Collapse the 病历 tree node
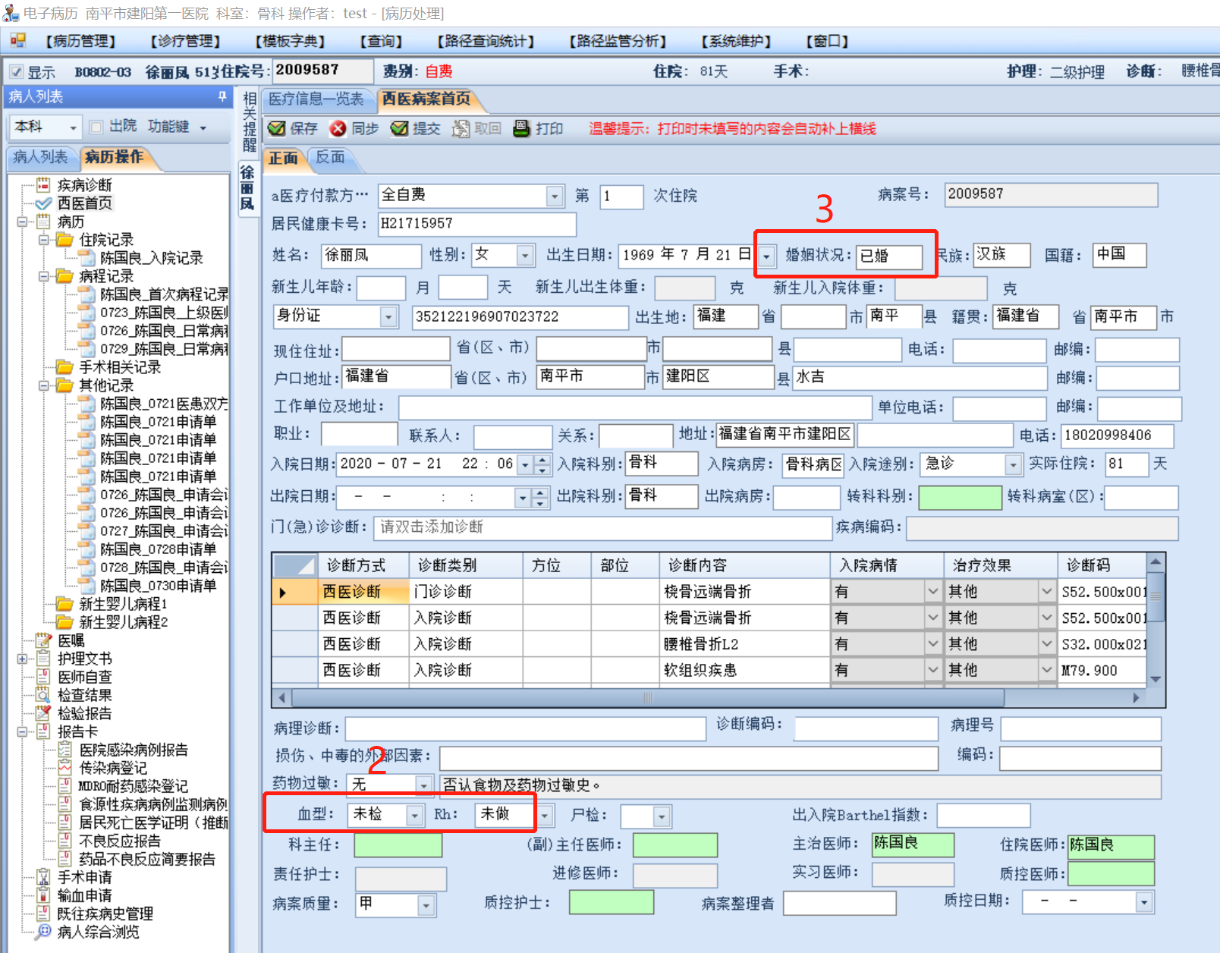This screenshot has height=953, width=1220. pos(23,222)
